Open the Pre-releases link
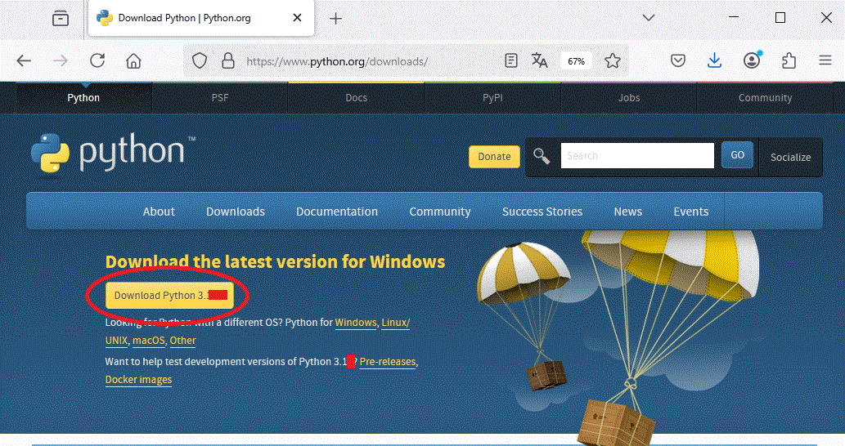 point(388,362)
